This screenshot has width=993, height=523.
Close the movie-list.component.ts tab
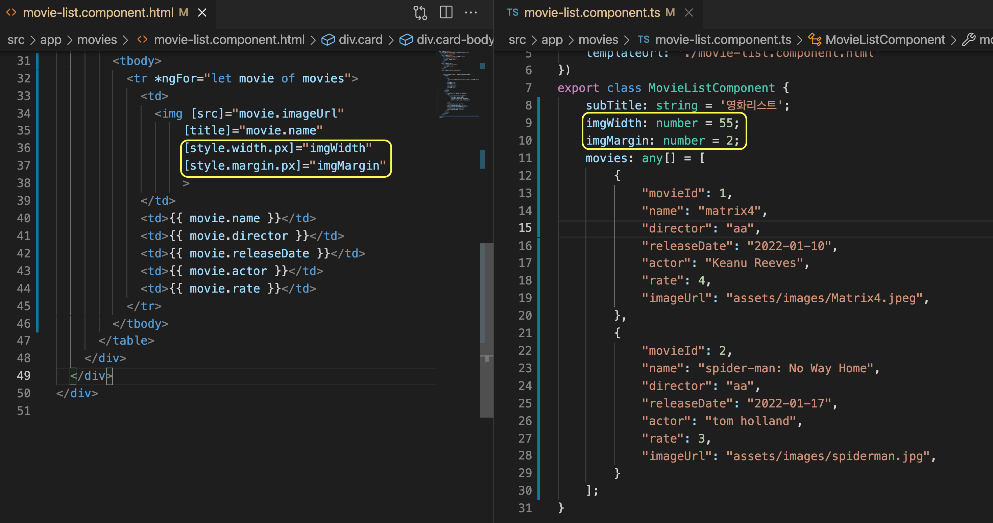coord(688,13)
